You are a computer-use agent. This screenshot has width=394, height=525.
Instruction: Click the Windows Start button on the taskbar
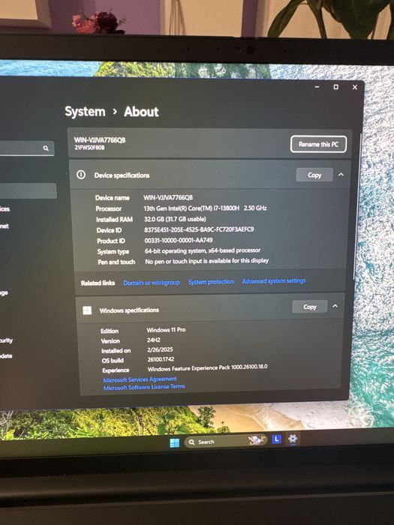175,442
